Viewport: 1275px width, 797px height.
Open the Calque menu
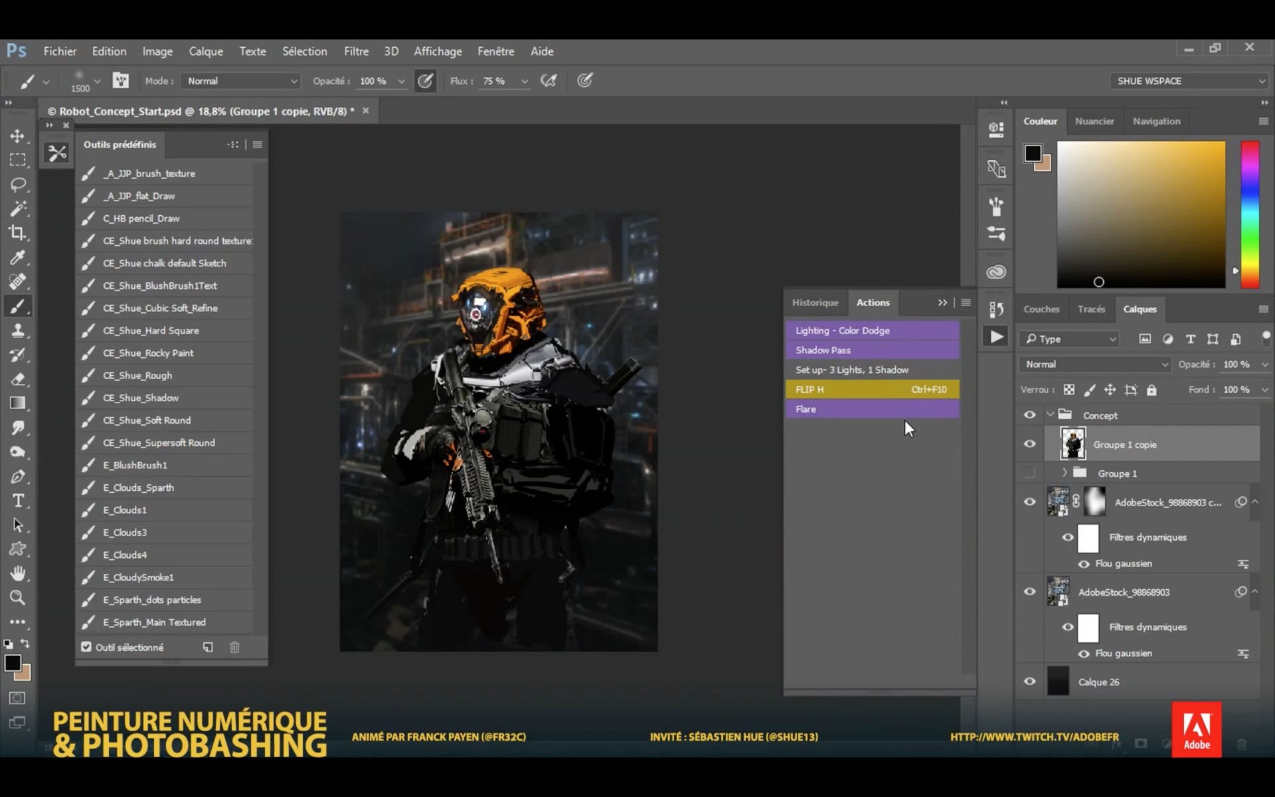[206, 51]
